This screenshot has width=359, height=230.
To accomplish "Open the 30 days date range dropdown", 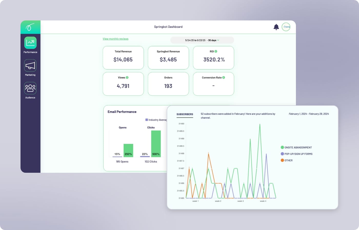I will point(202,40).
